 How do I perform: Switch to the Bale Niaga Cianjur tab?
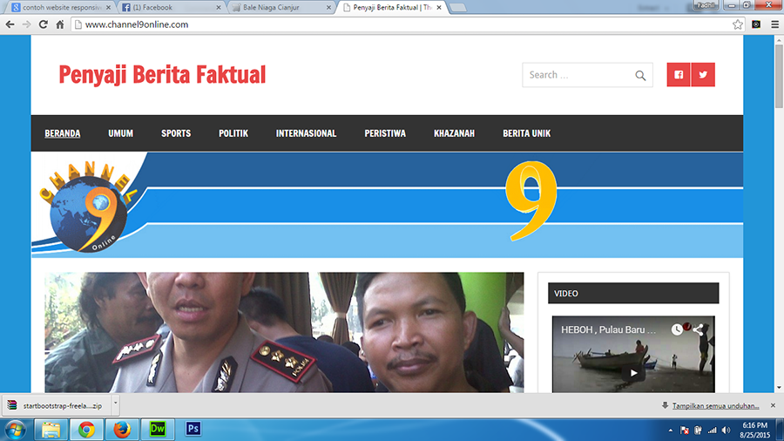tap(279, 7)
